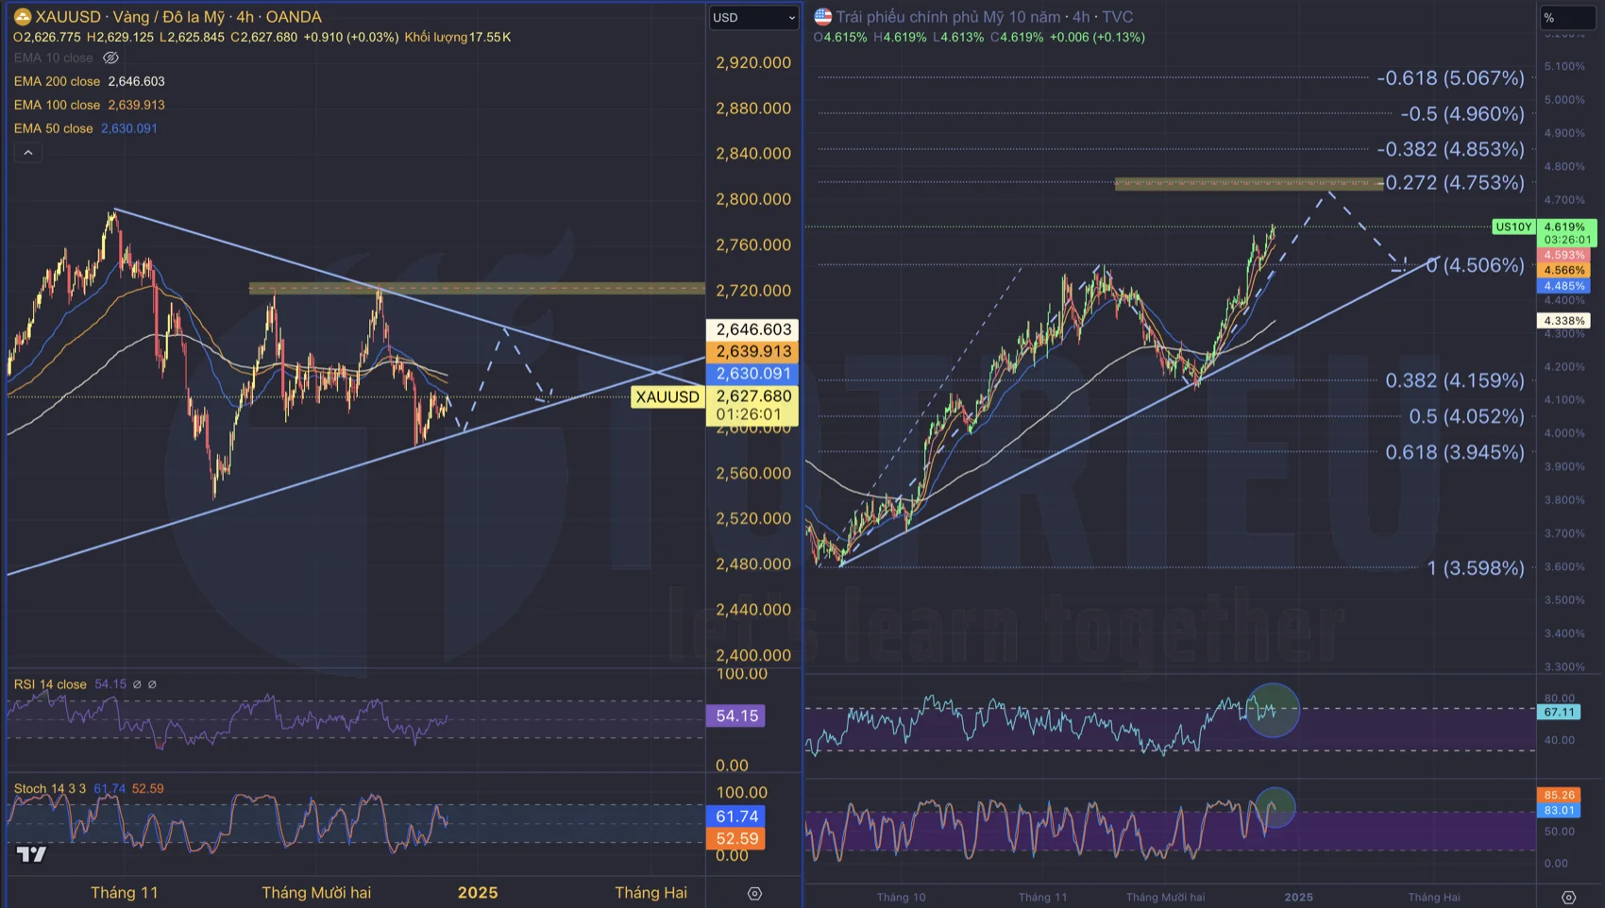The height and width of the screenshot is (908, 1605).
Task: Show the hidden EMA 10 indicator
Action: (x=110, y=58)
